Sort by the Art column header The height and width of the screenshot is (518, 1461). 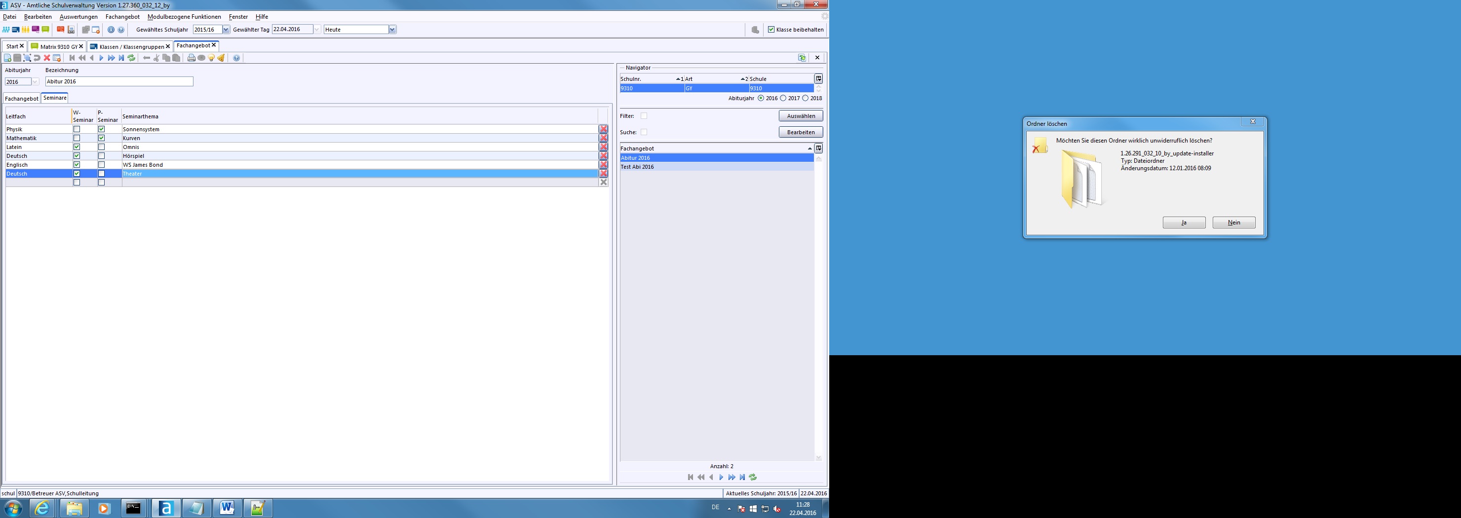[x=716, y=79]
